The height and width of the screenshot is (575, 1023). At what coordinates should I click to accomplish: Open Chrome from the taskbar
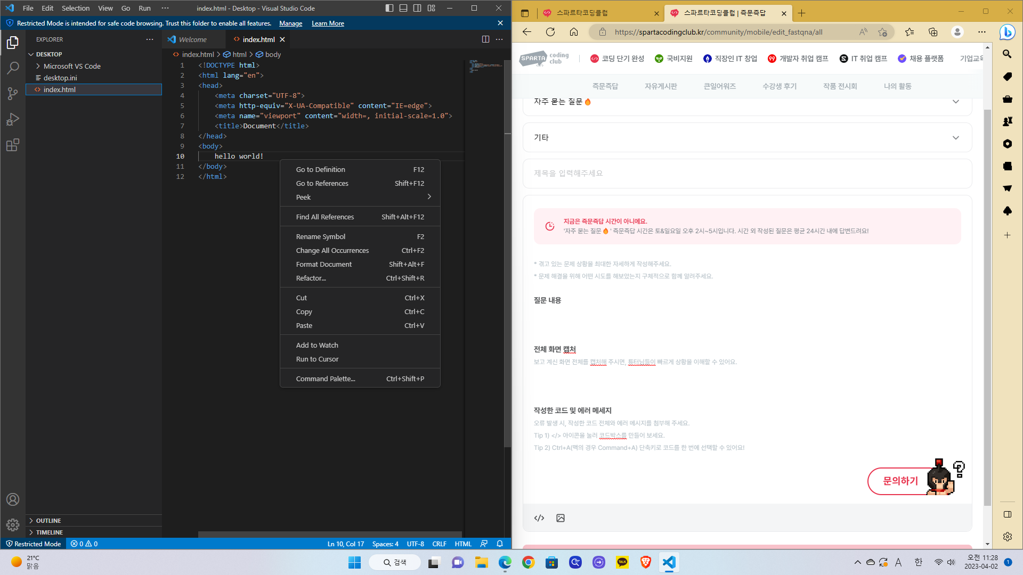tap(528, 562)
